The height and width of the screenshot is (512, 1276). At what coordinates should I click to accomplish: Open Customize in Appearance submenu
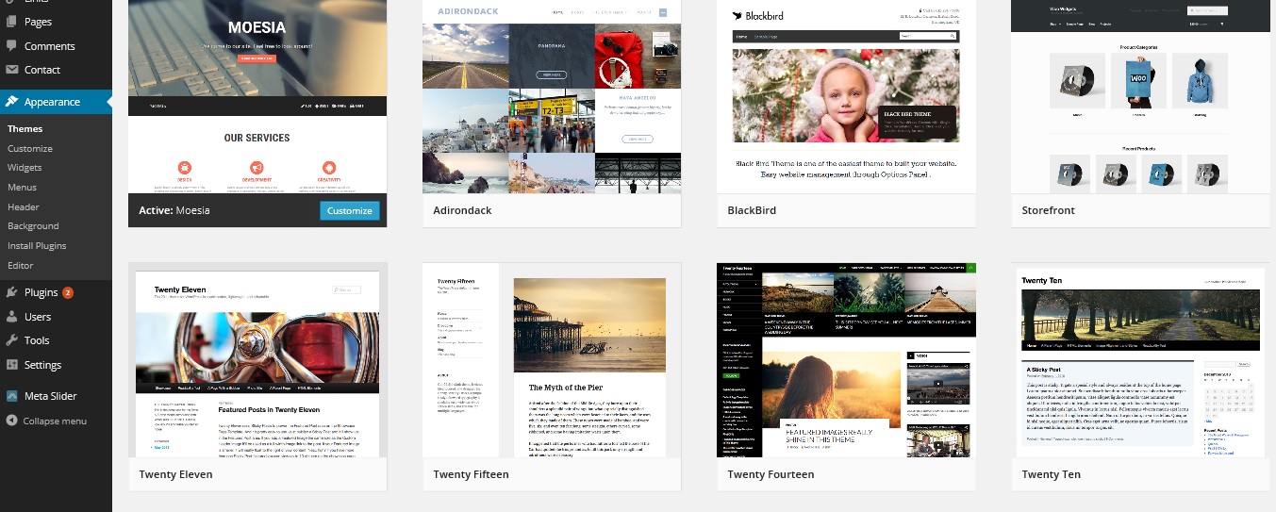tap(30, 148)
